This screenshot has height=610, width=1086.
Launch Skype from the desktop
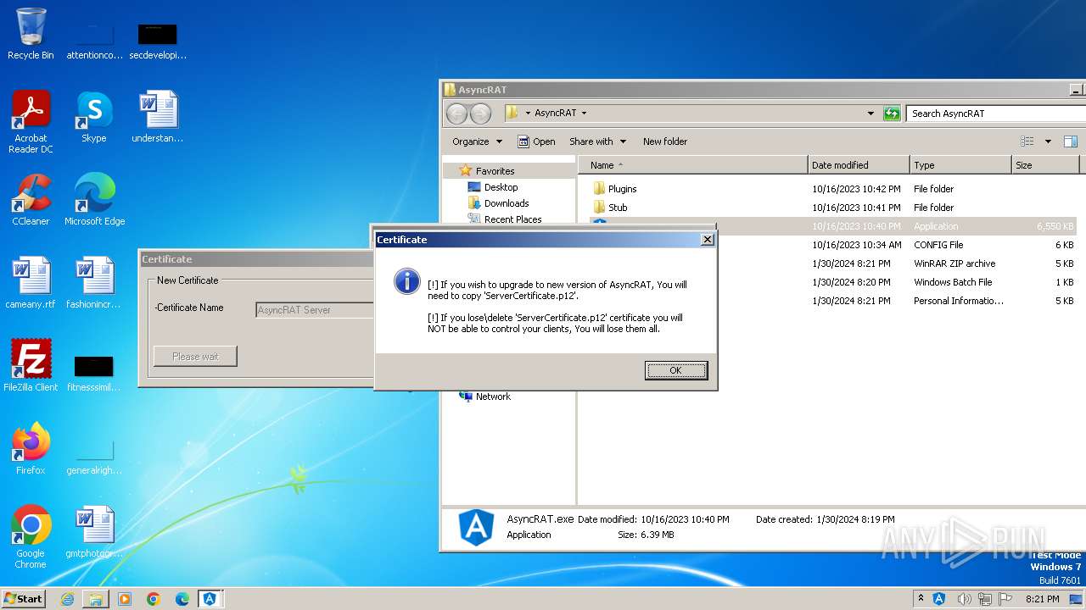click(94, 117)
